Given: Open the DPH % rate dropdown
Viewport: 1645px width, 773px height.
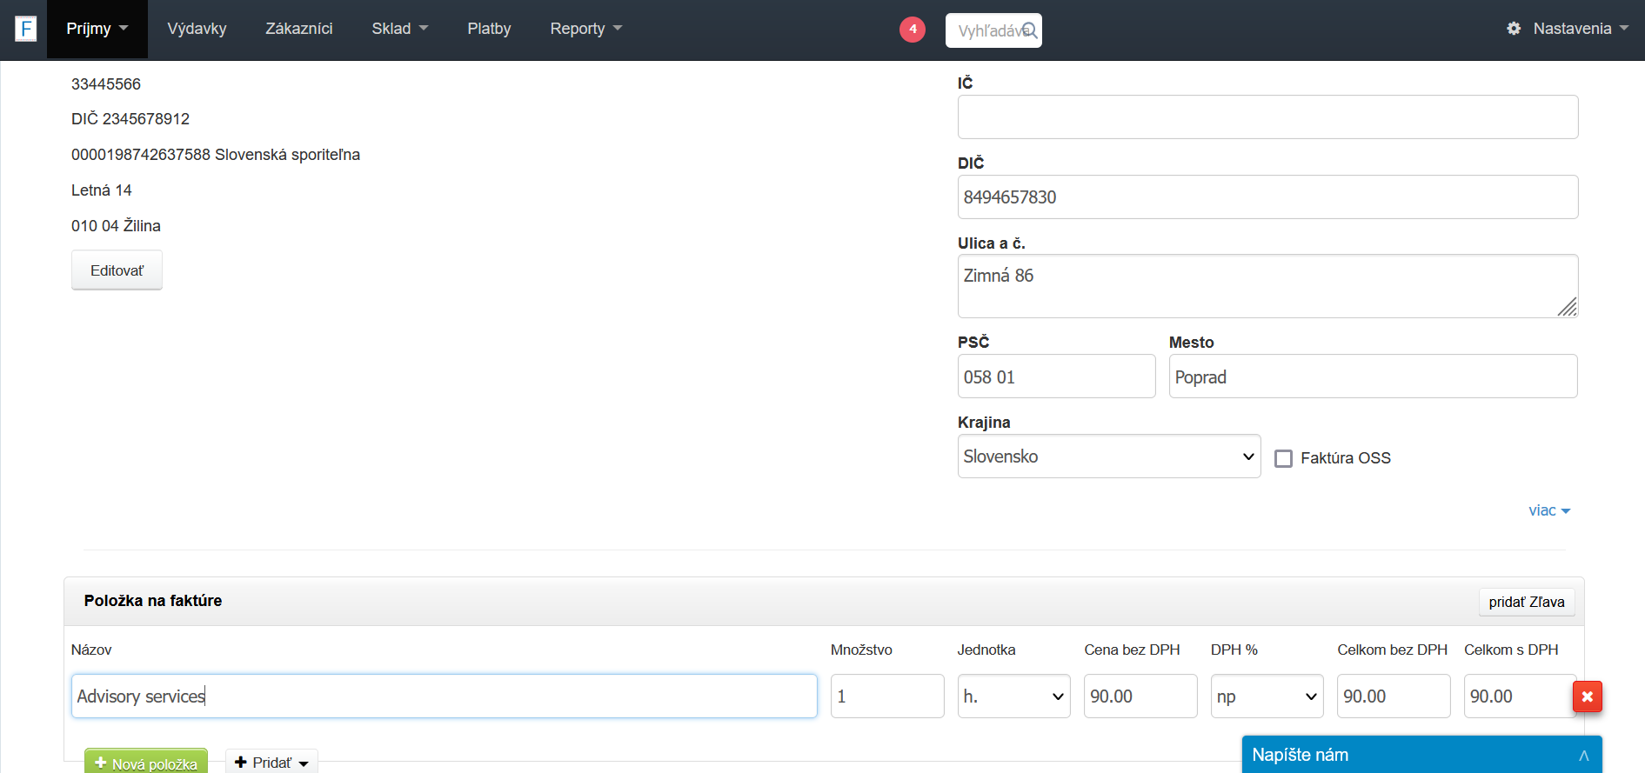Looking at the screenshot, I should pos(1267,696).
